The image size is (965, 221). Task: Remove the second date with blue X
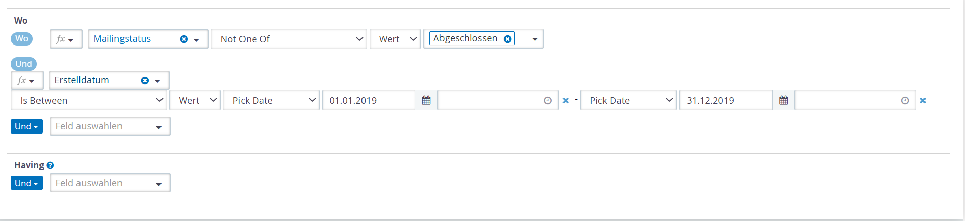click(x=923, y=101)
